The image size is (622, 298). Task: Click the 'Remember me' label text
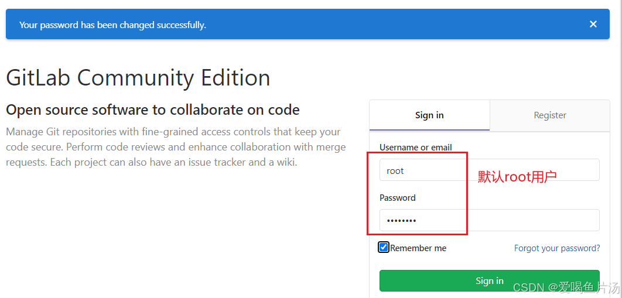click(418, 248)
